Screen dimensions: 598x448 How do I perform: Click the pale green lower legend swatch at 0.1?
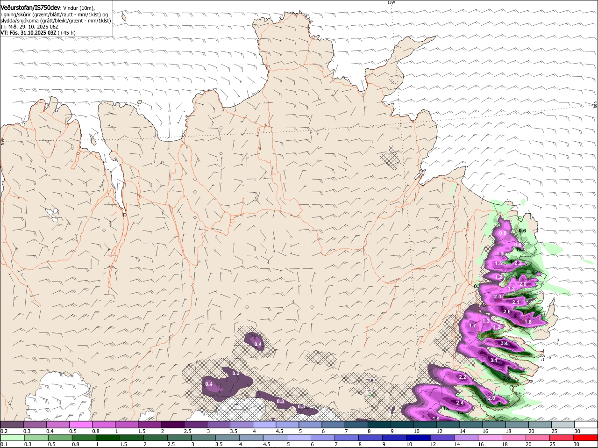(12, 438)
